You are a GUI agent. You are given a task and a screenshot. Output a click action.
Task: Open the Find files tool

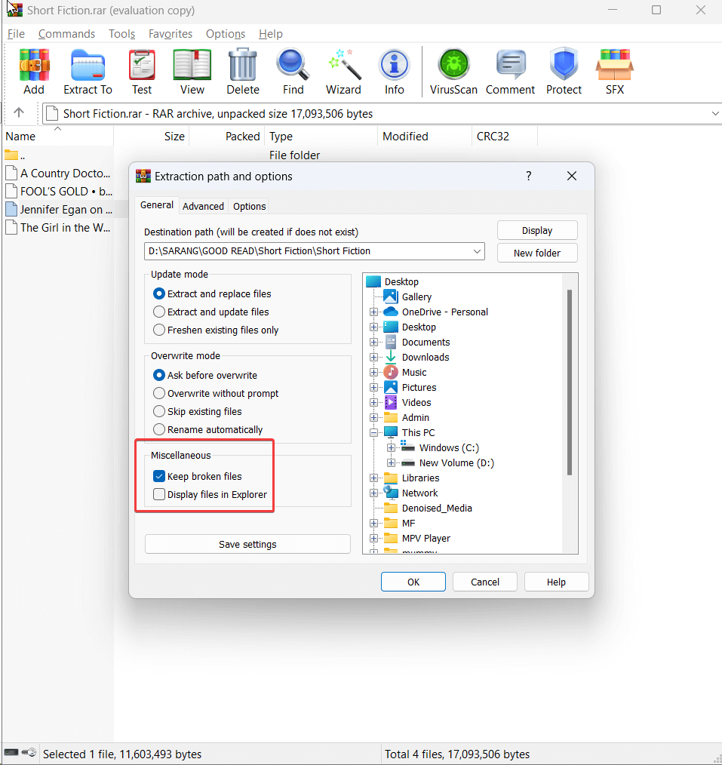[x=293, y=72]
